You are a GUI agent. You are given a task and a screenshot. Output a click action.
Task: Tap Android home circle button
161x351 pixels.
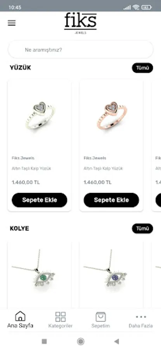(81, 341)
